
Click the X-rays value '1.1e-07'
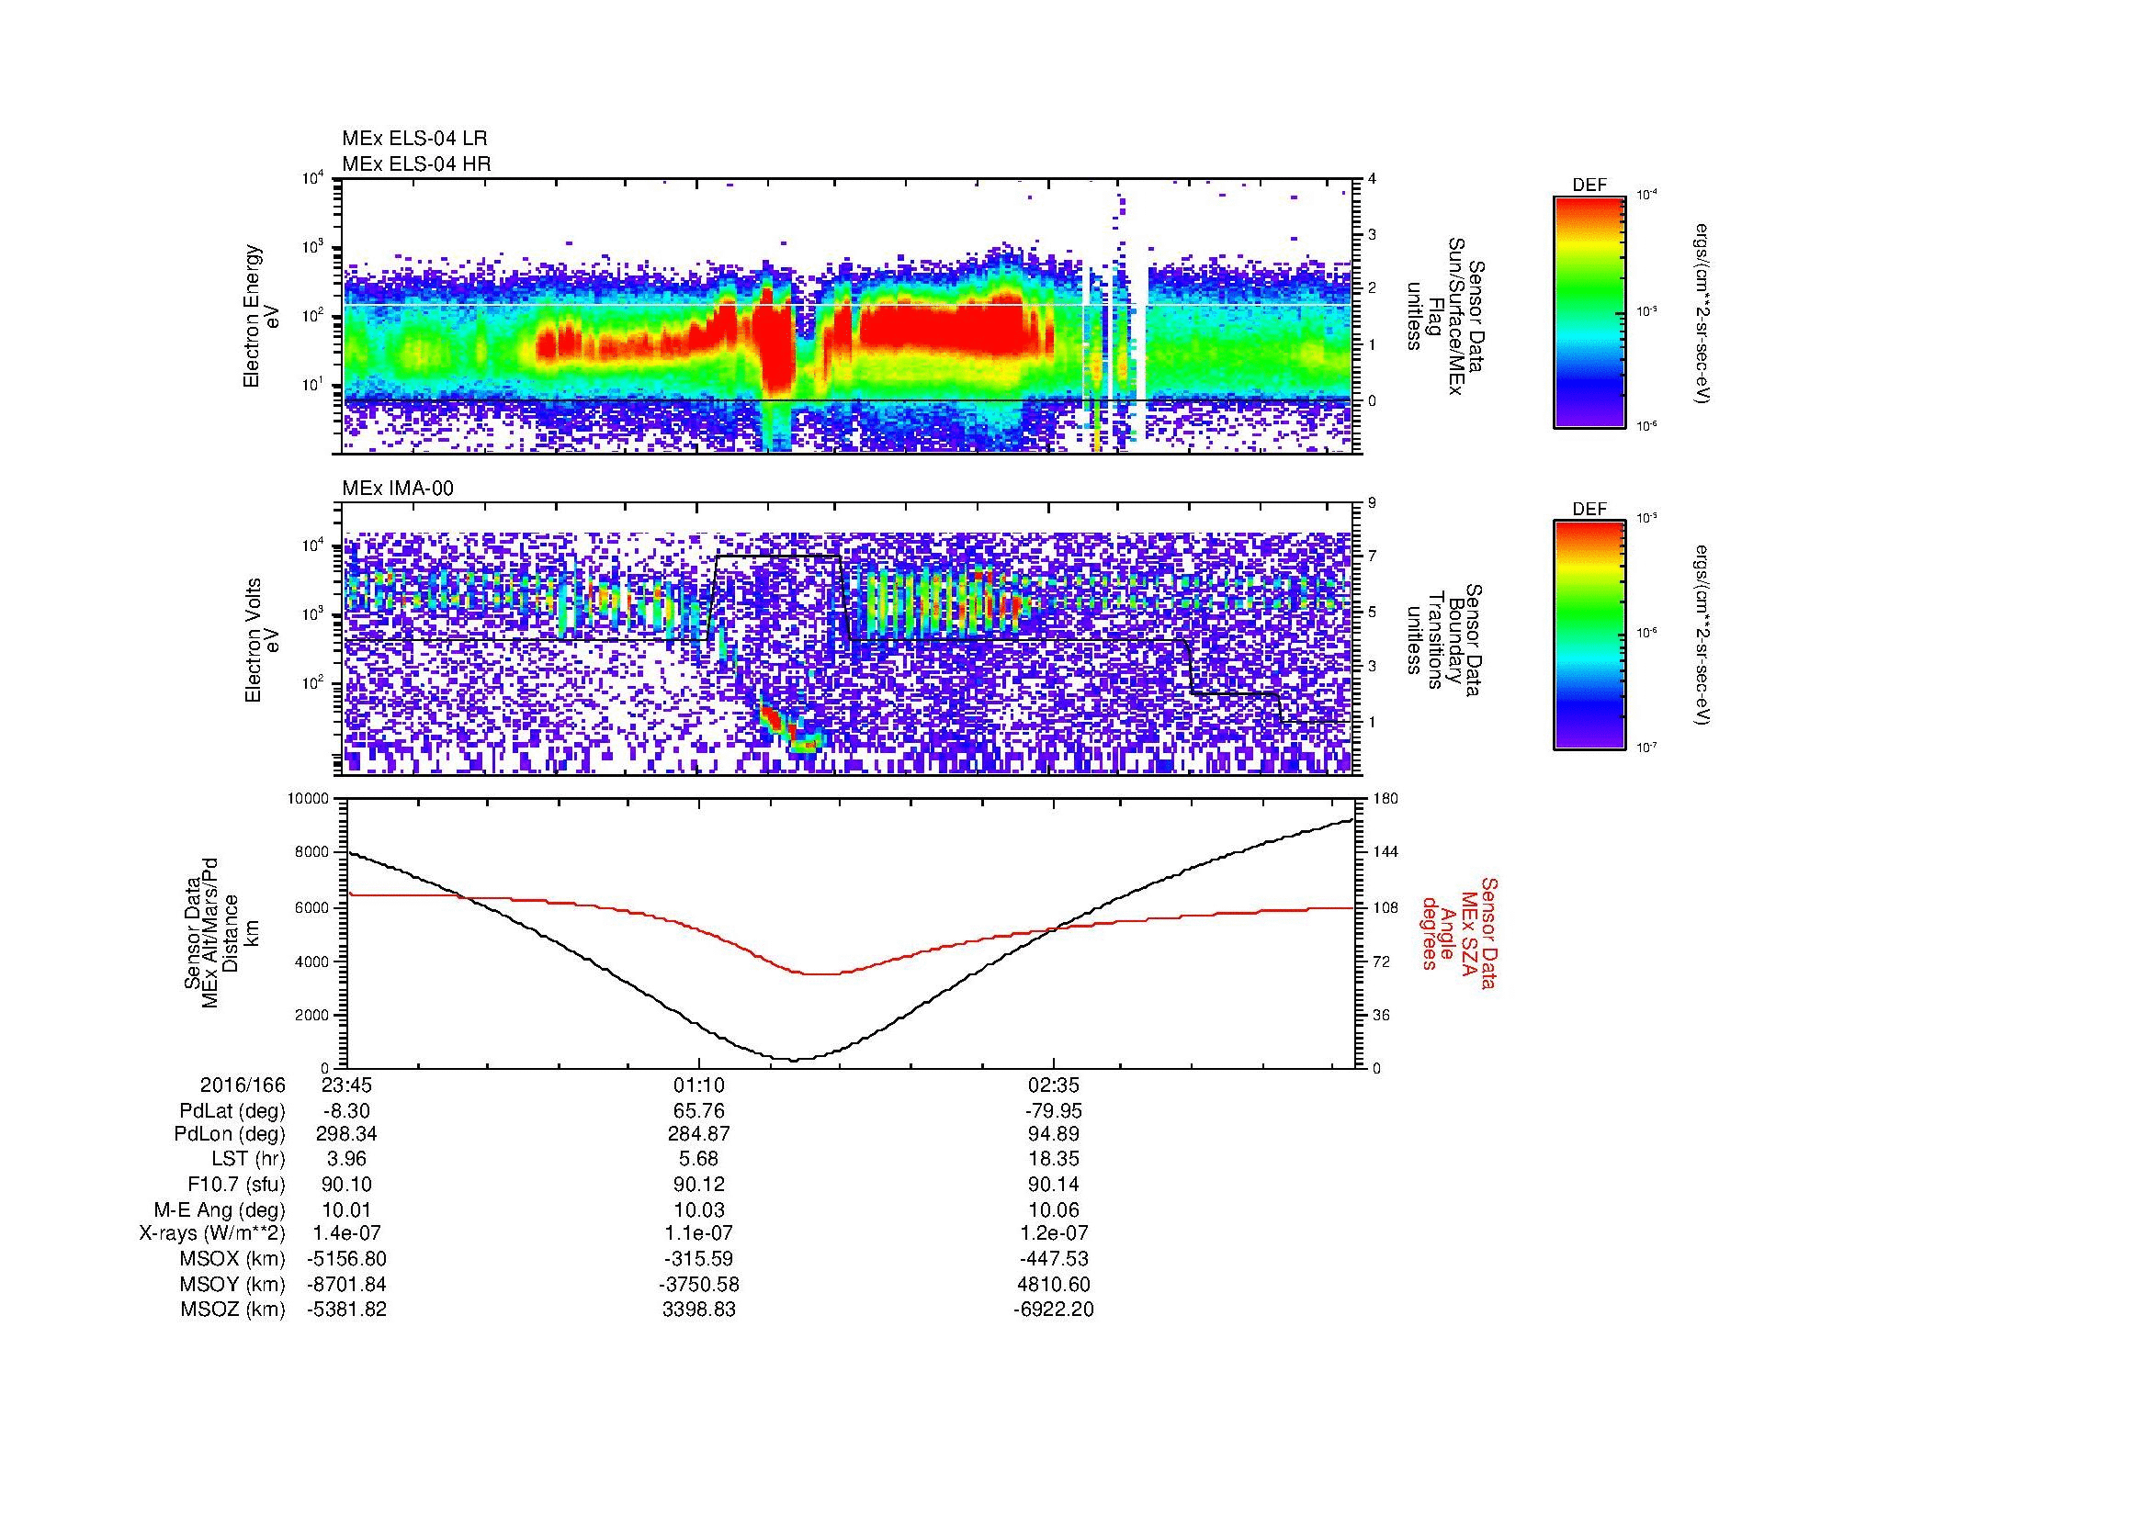pyautogui.click(x=699, y=1233)
